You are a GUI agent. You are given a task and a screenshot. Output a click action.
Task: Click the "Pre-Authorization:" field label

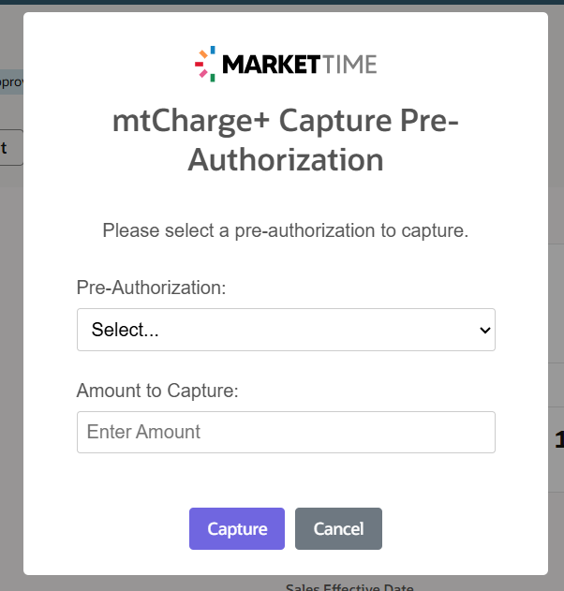(151, 288)
